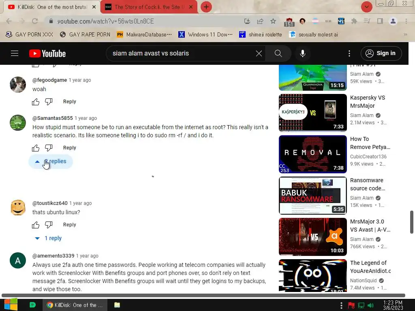This screenshot has height=311, width=415.
Task: Open the taskbar clock showing 1:23 PM
Action: point(393,305)
